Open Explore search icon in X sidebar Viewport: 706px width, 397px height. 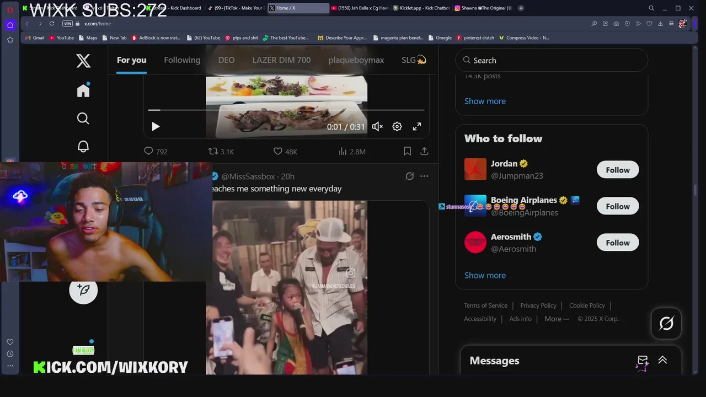[83, 119]
